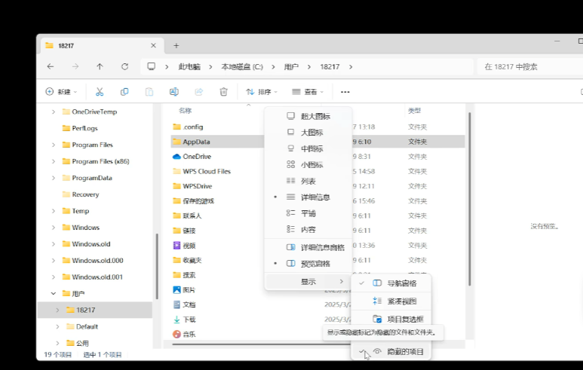The width and height of the screenshot is (583, 370).
Task: Click the Share icon in toolbar
Action: click(199, 92)
